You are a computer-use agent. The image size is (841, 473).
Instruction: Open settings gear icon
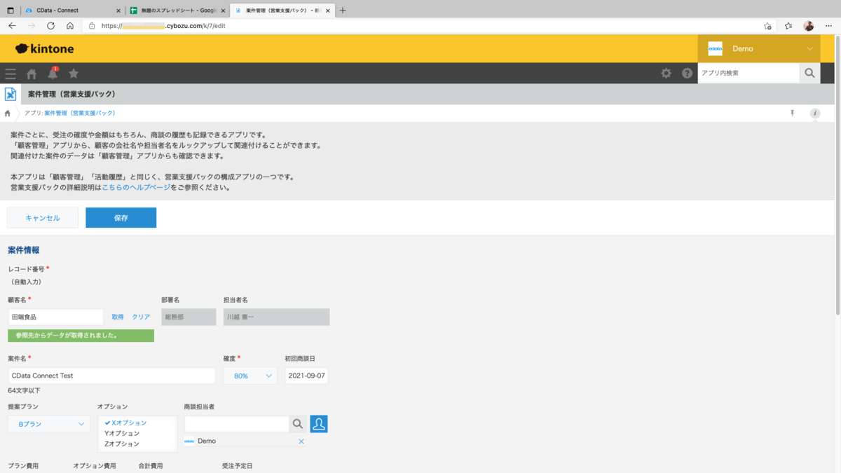click(x=666, y=73)
